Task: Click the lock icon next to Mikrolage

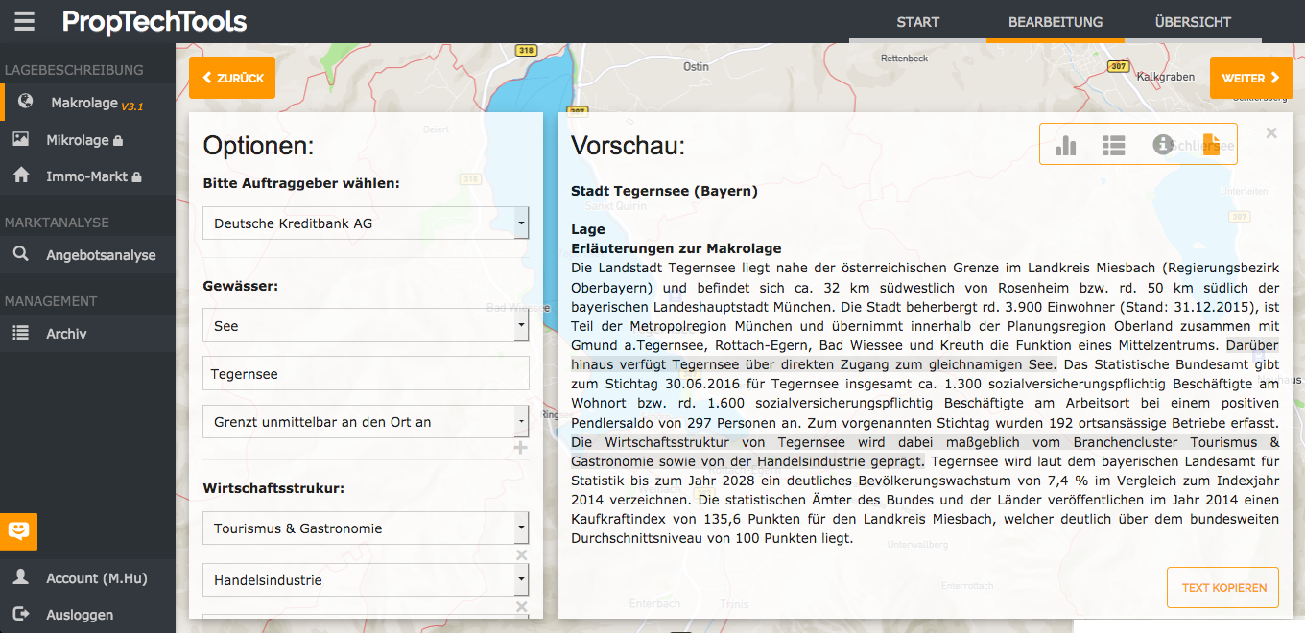Action: (x=118, y=141)
